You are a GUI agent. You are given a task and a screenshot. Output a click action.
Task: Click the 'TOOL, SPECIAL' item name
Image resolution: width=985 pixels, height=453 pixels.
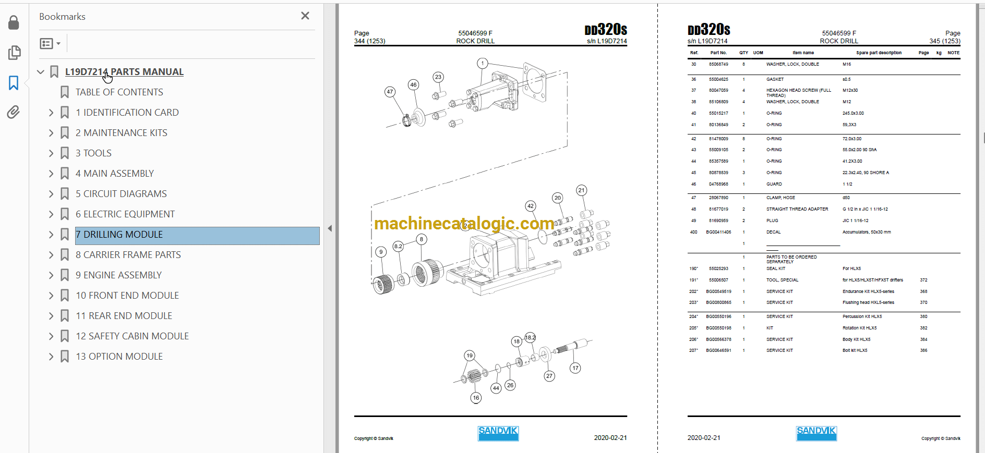click(782, 280)
